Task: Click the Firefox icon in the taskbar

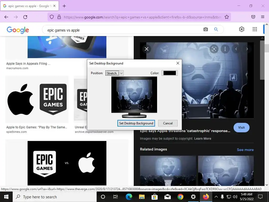Action: pyautogui.click(x=206, y=197)
